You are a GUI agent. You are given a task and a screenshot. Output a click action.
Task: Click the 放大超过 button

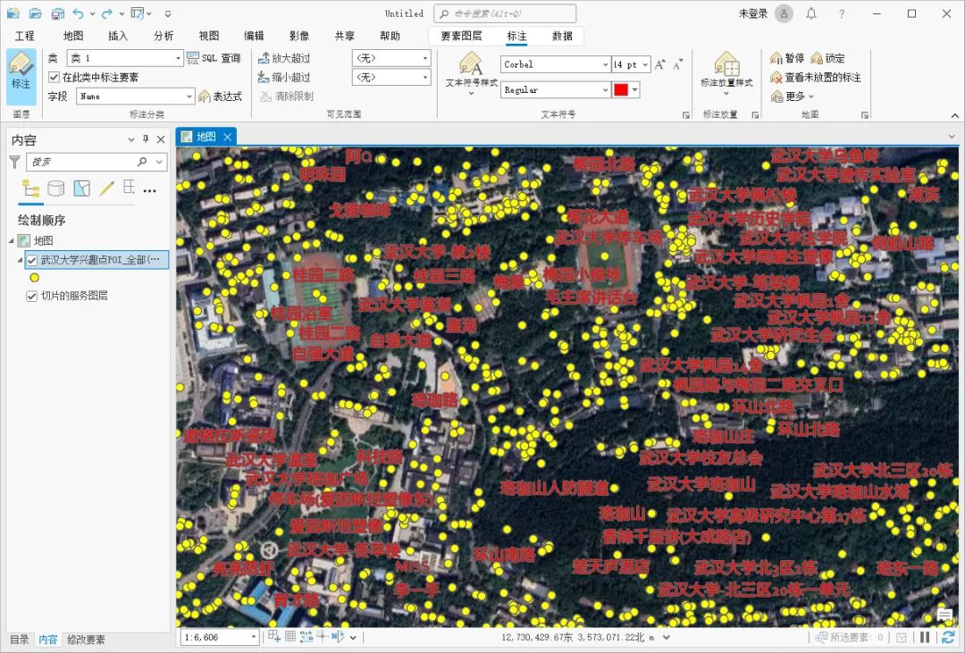tap(284, 58)
